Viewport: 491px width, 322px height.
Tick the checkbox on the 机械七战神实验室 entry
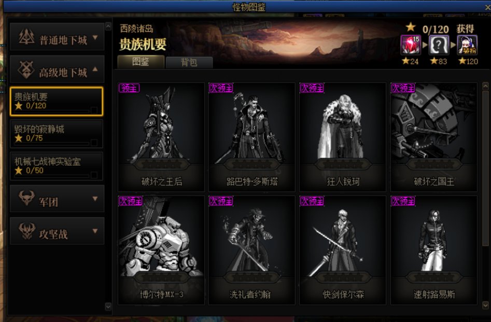click(x=94, y=175)
